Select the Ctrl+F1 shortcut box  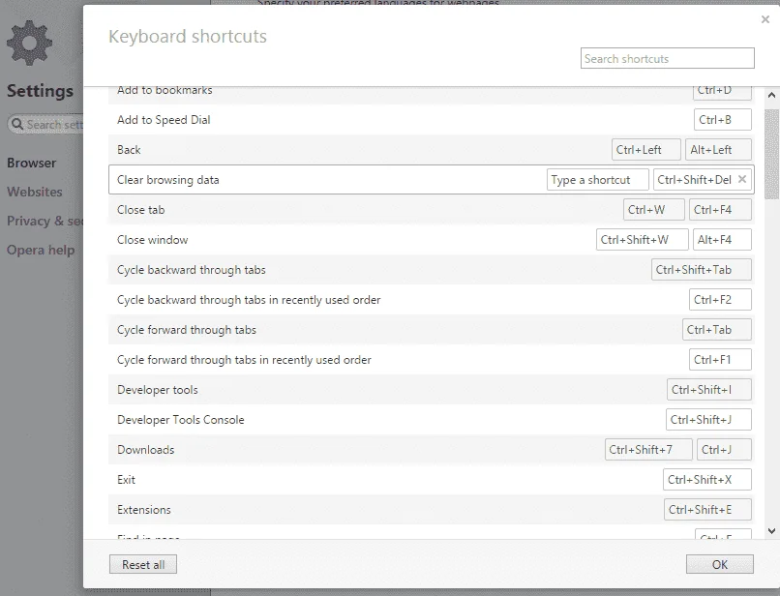[720, 360]
